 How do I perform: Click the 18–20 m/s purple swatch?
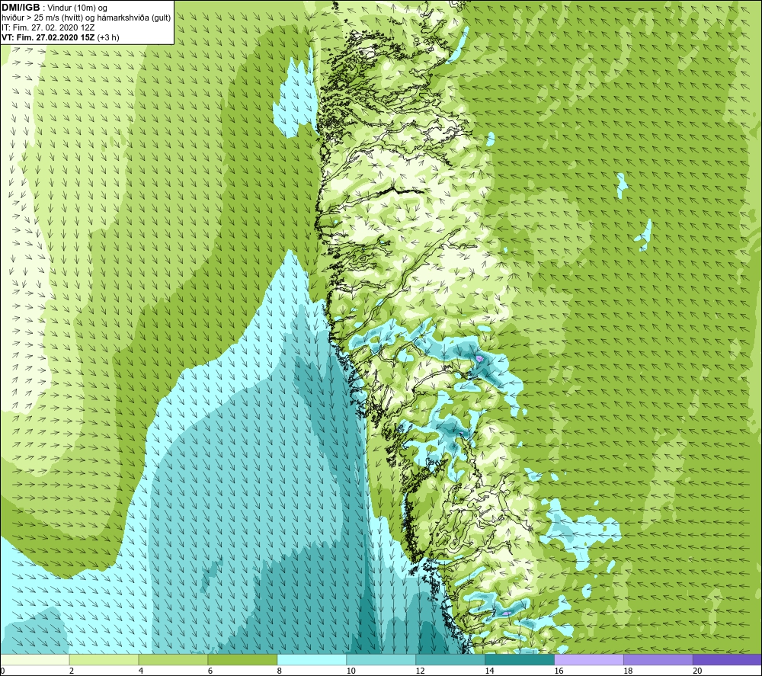pos(658,659)
